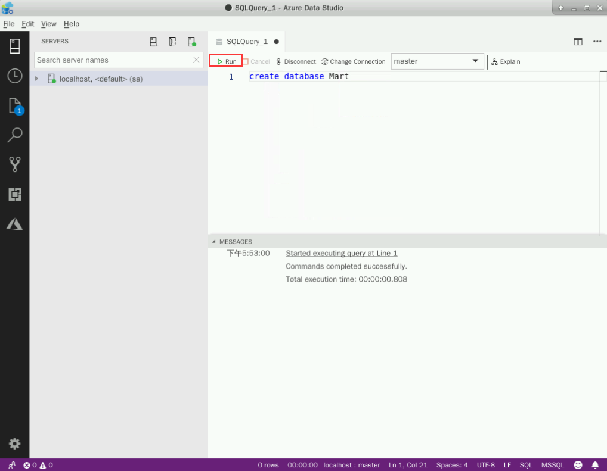Open the Manage settings gear
The image size is (607, 471).
pos(14,444)
